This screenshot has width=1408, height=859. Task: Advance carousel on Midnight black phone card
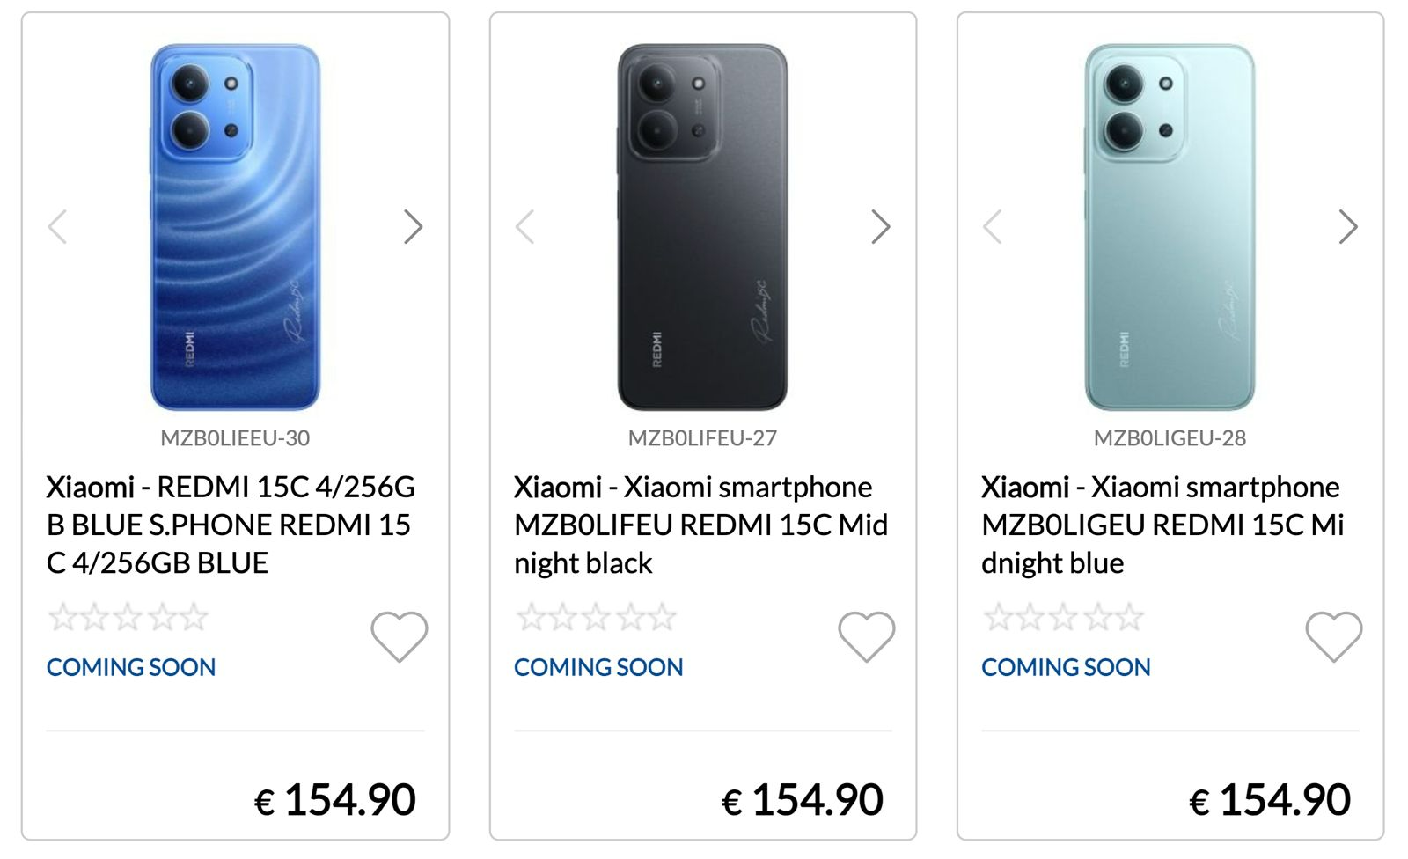point(881,226)
